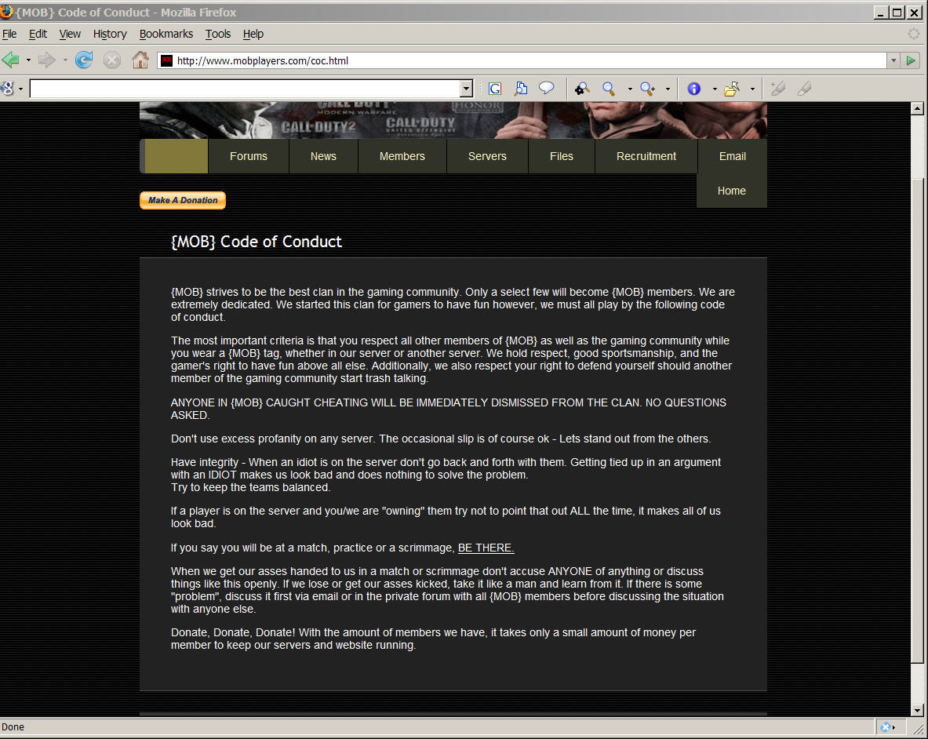Go to the browser Home page
The height and width of the screenshot is (739, 928).
click(x=140, y=60)
